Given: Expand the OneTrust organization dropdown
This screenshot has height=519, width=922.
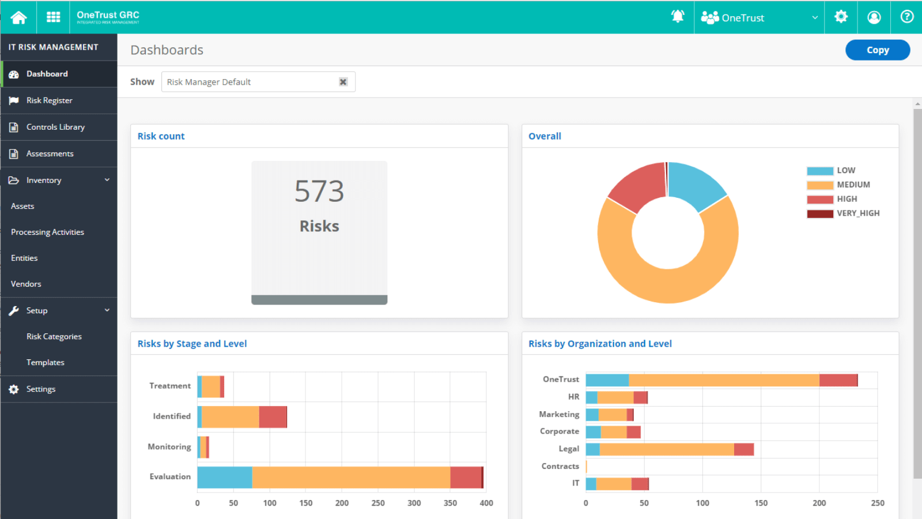Looking at the screenshot, I should coord(815,17).
